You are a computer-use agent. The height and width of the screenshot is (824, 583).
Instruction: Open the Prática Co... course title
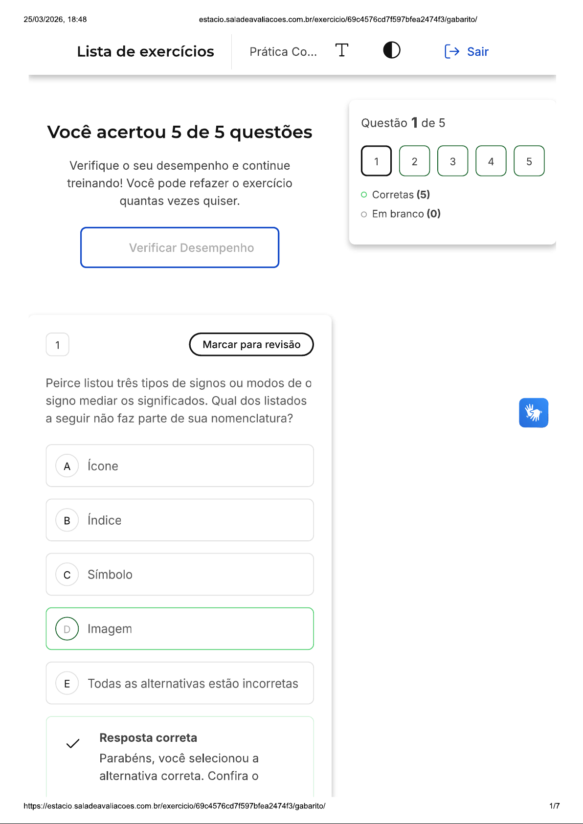coord(283,52)
